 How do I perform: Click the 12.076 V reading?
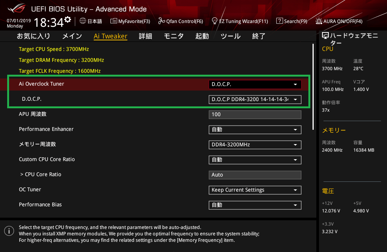tap(331, 211)
